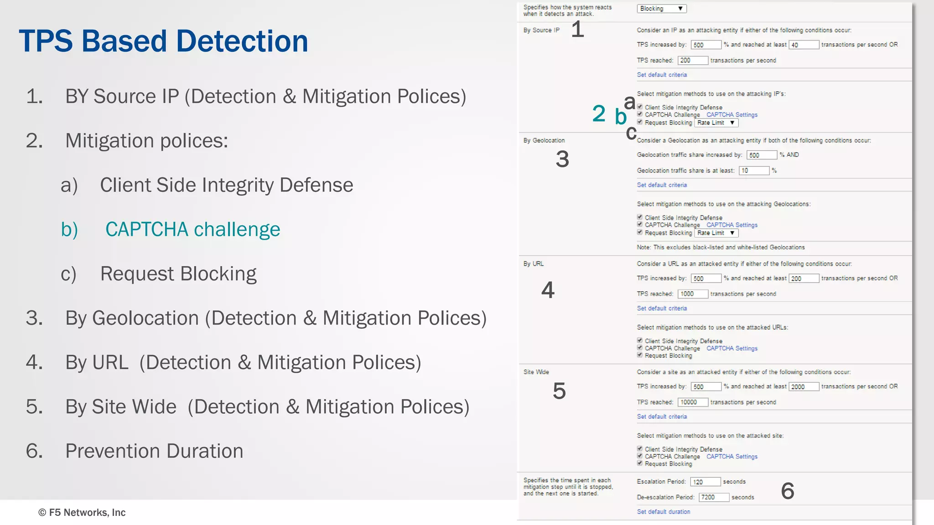Click URL reached at least field
Image resolution: width=934 pixels, height=525 pixels.
[804, 278]
